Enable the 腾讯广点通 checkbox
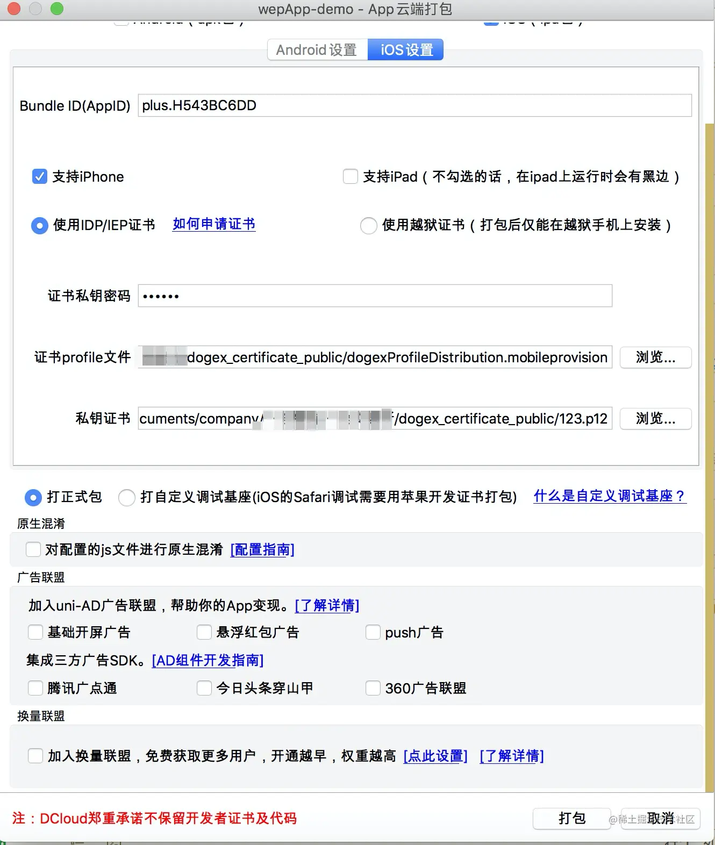The height and width of the screenshot is (845, 715). pyautogui.click(x=35, y=688)
